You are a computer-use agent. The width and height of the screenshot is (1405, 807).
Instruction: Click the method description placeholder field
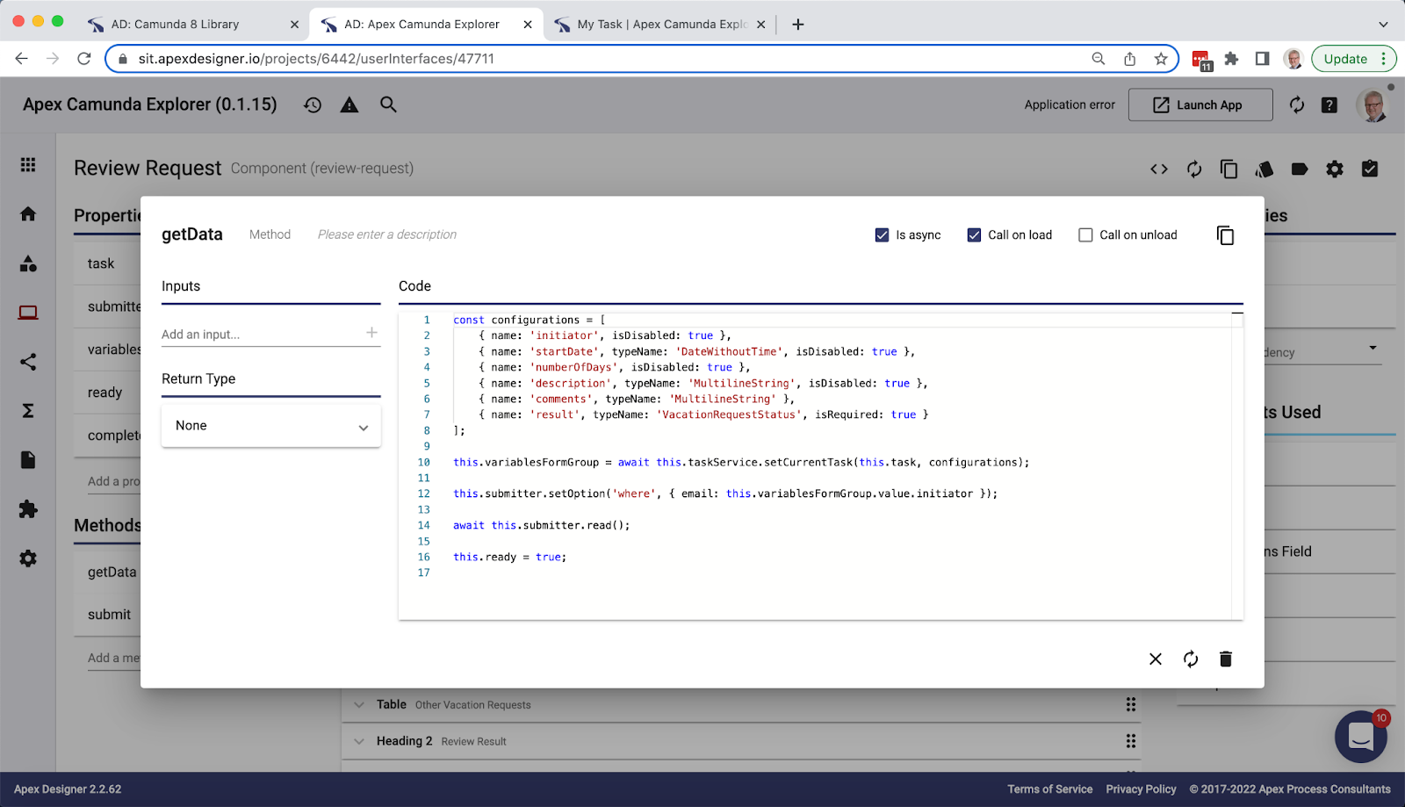point(387,234)
